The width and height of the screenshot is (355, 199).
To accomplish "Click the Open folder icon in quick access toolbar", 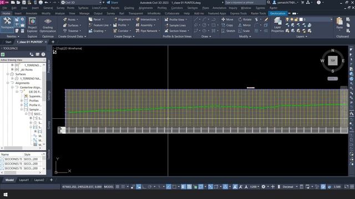I will [x=18, y=2].
